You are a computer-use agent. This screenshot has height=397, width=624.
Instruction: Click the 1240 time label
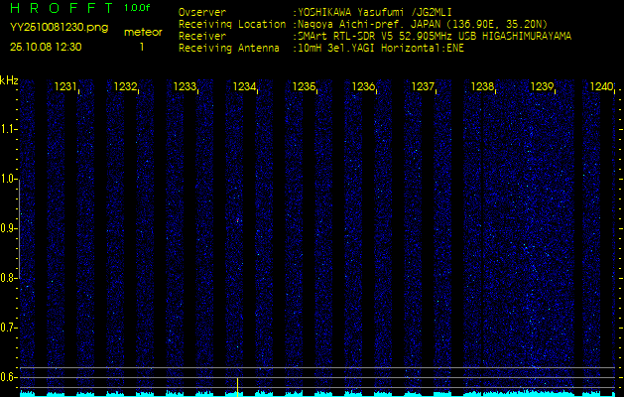(x=601, y=86)
